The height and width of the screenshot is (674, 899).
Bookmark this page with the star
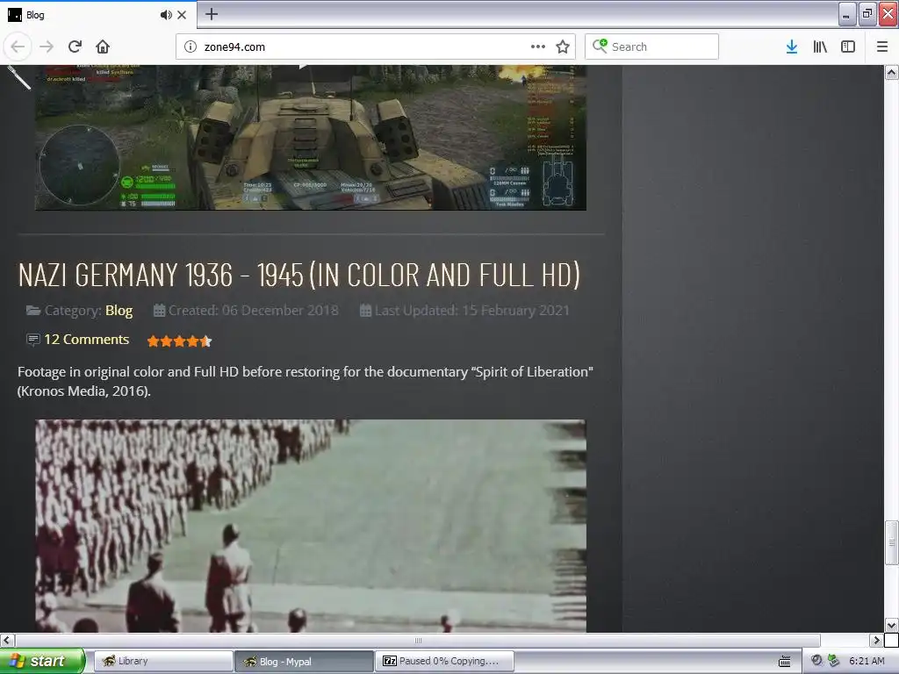(563, 47)
